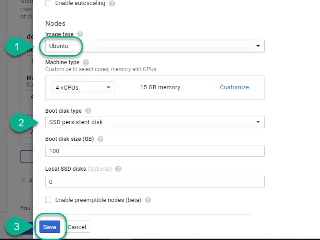Open help for Enable autoscaling
The width and height of the screenshot is (320, 240).
(112, 4)
